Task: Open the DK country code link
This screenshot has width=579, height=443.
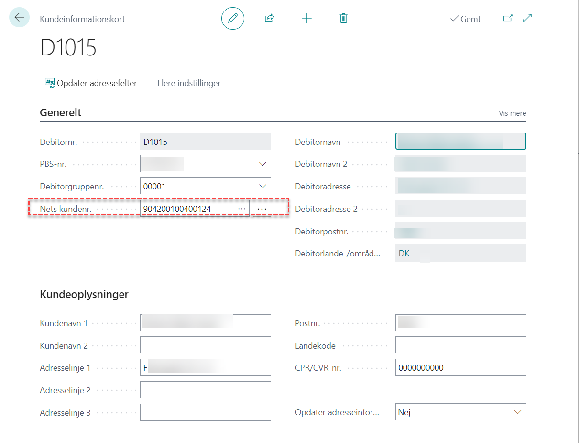Action: click(404, 254)
